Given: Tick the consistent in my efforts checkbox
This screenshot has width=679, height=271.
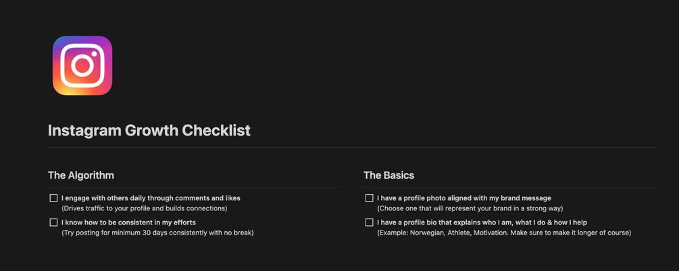Looking at the screenshot, I should coord(53,222).
